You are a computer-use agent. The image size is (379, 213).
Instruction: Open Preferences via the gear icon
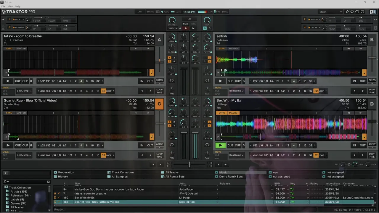pyautogui.click(x=352, y=12)
